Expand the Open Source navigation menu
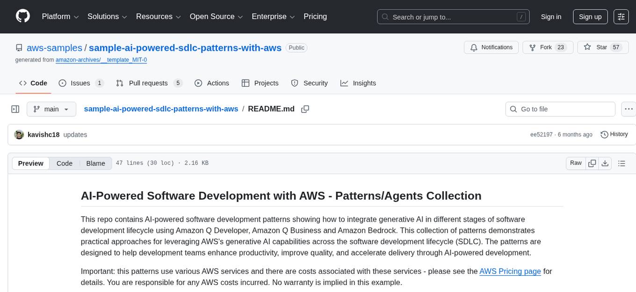Screen dimensions: 636x292 click(x=216, y=16)
